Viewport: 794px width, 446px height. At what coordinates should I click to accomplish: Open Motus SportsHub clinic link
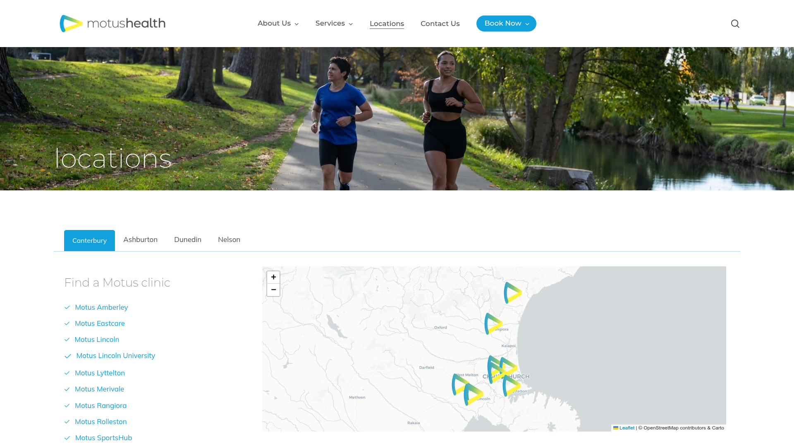(103, 438)
